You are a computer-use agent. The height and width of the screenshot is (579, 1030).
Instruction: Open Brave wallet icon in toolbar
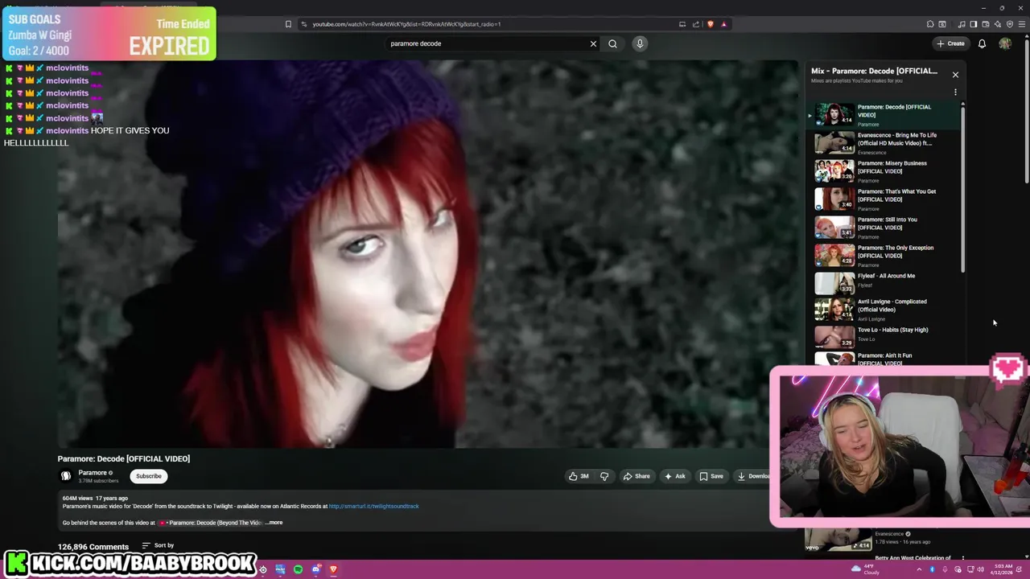tap(985, 24)
